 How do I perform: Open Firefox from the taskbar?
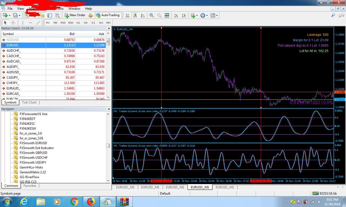click(91, 201)
